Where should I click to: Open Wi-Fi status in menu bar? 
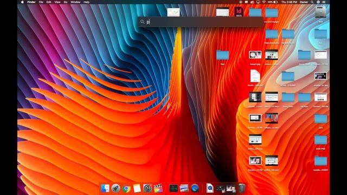tap(264, 2)
